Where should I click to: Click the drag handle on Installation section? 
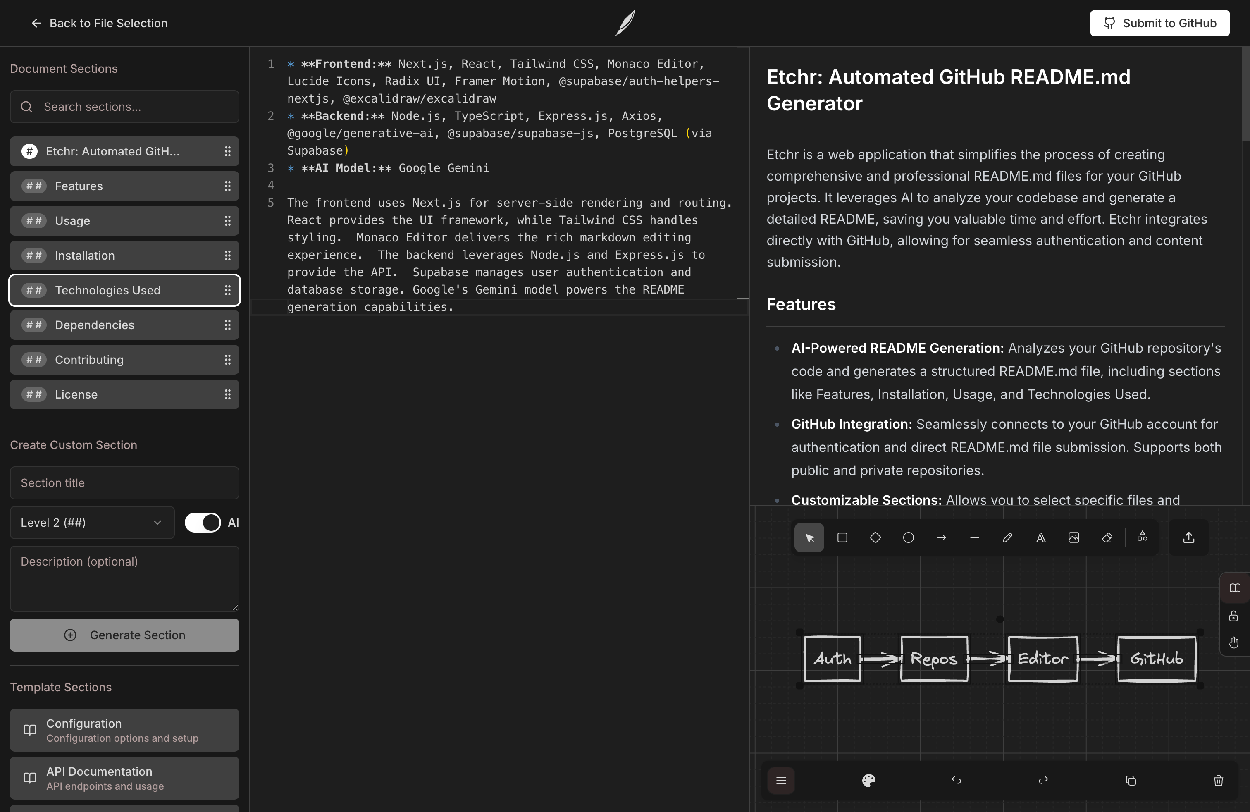click(x=227, y=255)
